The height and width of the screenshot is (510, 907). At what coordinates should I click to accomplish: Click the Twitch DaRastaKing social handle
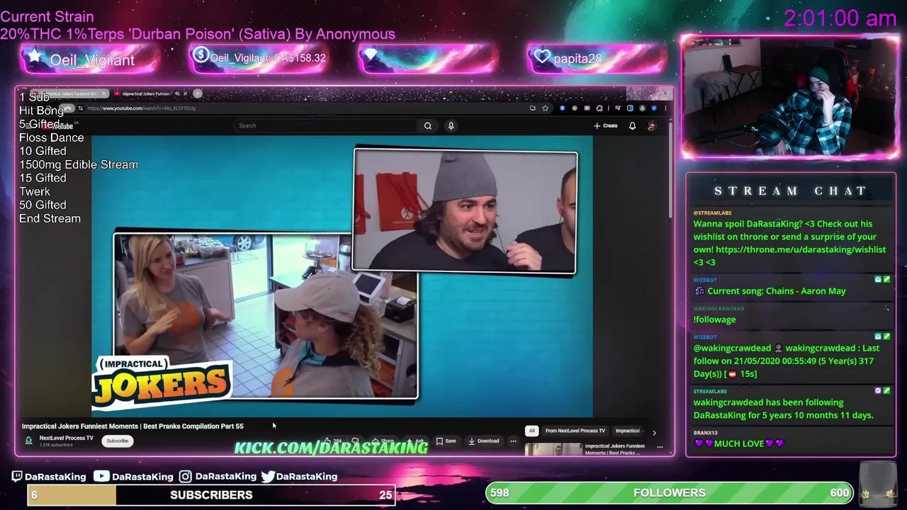tap(49, 477)
